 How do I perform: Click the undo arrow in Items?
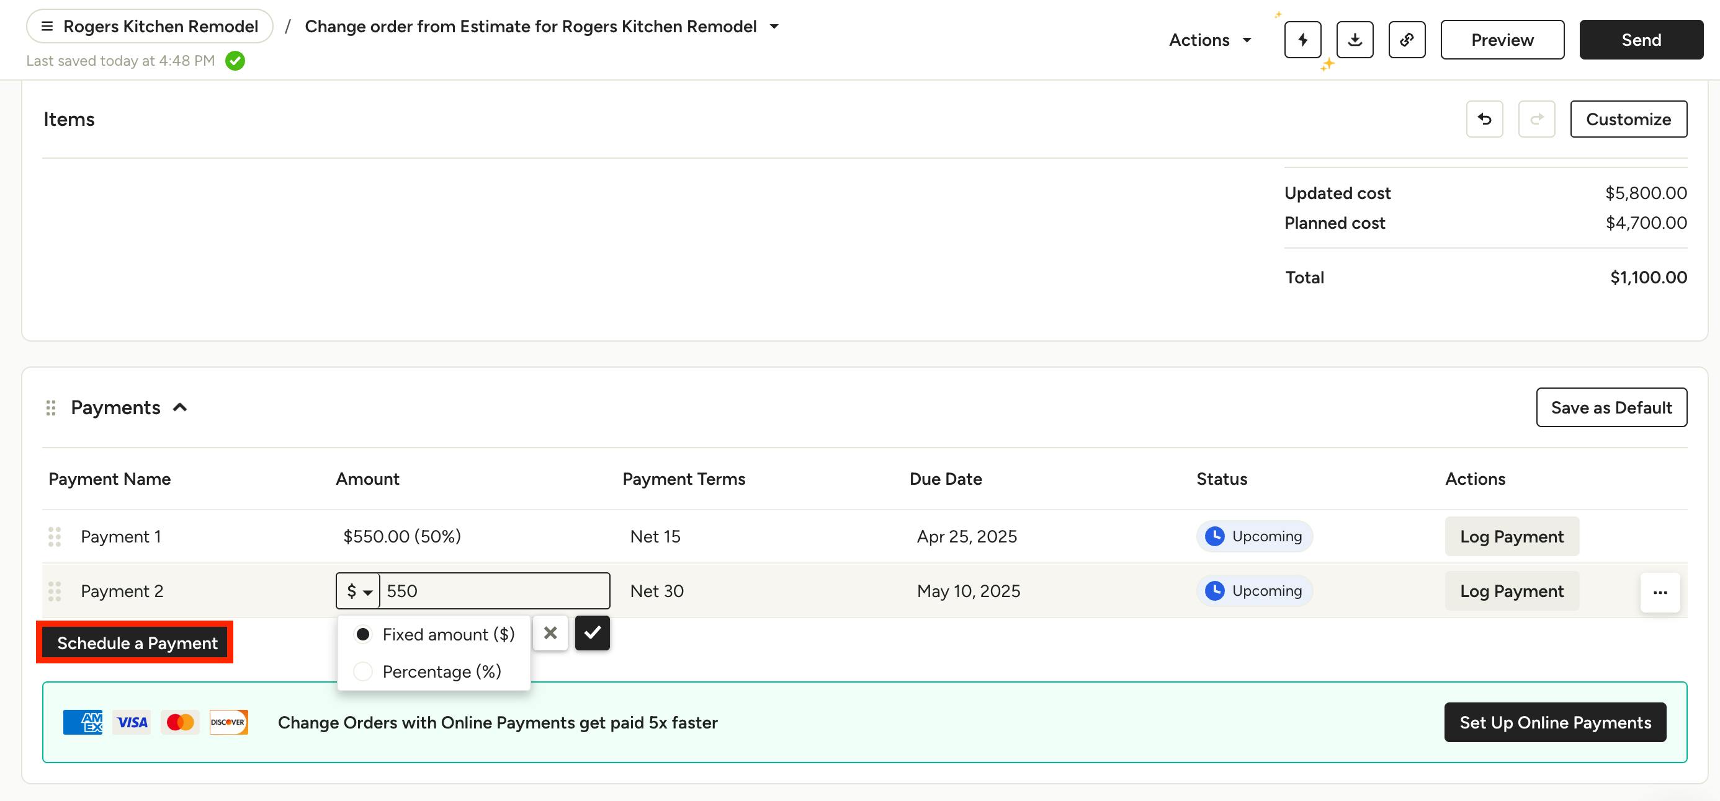[x=1484, y=120]
